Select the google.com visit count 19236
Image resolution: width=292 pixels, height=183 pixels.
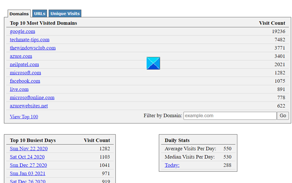tap(278, 31)
